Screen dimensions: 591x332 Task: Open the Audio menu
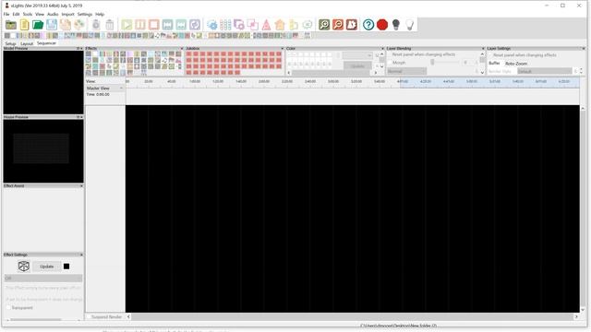(53, 14)
